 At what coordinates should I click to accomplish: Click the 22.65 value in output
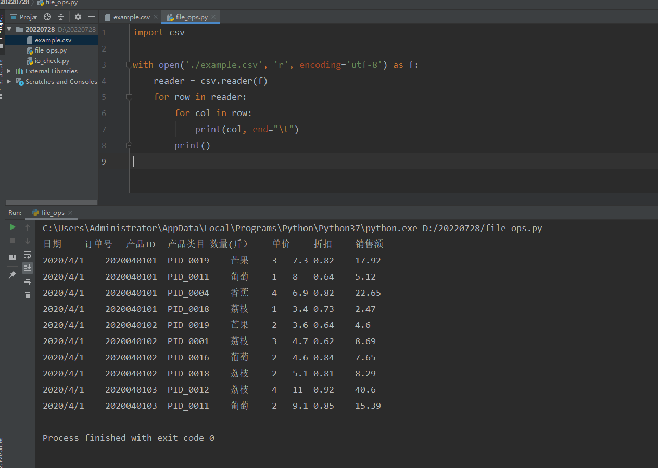[368, 293]
